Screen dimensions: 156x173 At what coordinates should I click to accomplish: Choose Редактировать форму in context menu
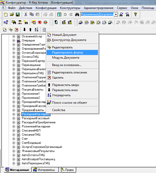67,52
